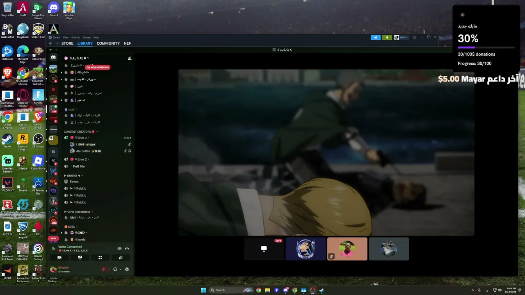This screenshot has width=525, height=295.
Task: Go back with Steam's top navigation arrow
Action: (51, 43)
